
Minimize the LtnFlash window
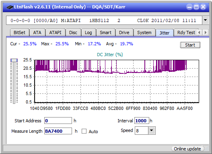coord(189,7)
